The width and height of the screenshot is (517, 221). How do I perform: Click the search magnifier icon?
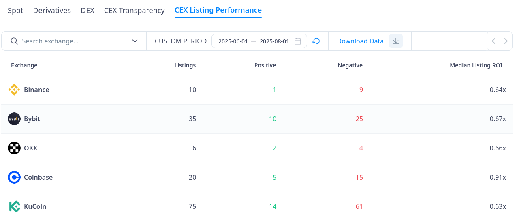pos(14,41)
